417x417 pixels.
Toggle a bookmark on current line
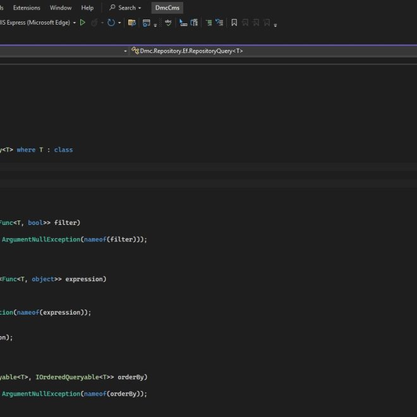[234, 23]
